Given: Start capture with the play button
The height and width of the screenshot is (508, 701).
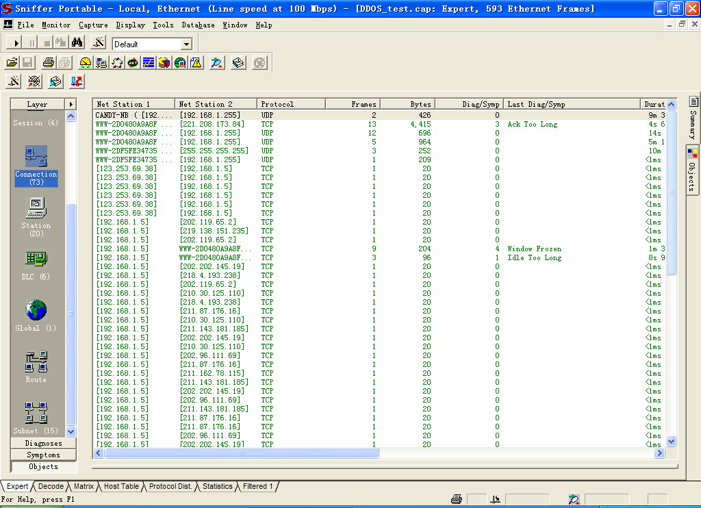Looking at the screenshot, I should 17,43.
